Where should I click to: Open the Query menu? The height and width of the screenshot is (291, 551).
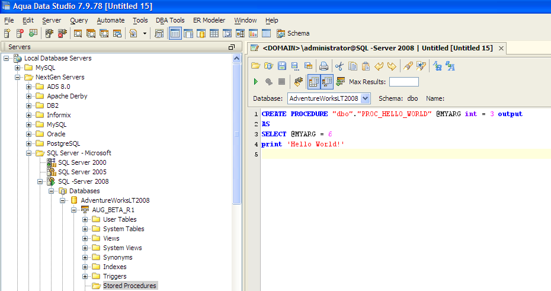pyautogui.click(x=79, y=20)
